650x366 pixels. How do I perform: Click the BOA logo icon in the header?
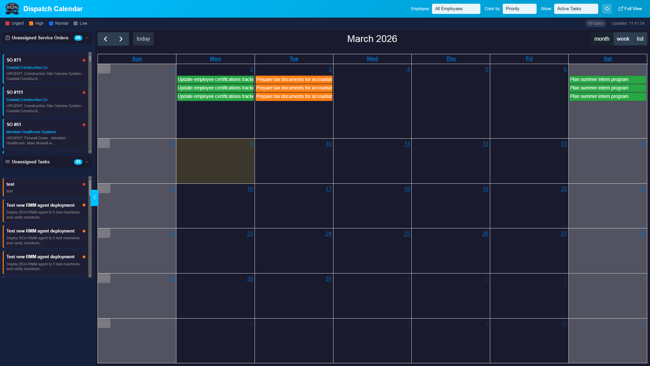click(x=12, y=8)
